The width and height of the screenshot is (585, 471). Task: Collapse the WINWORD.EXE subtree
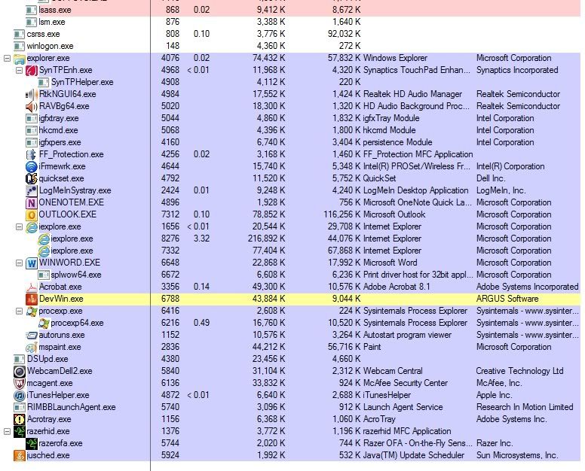(x=19, y=263)
